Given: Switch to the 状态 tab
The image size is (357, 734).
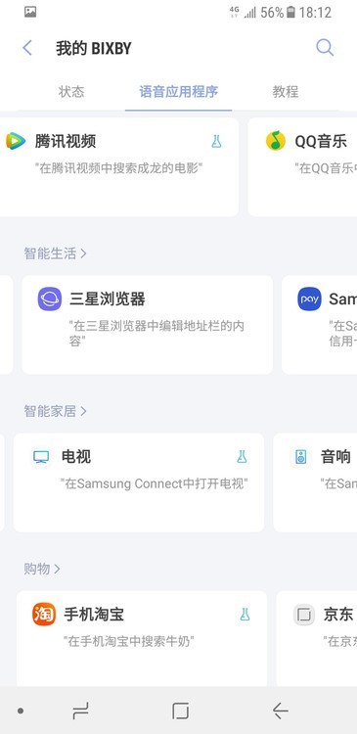Looking at the screenshot, I should (71, 91).
